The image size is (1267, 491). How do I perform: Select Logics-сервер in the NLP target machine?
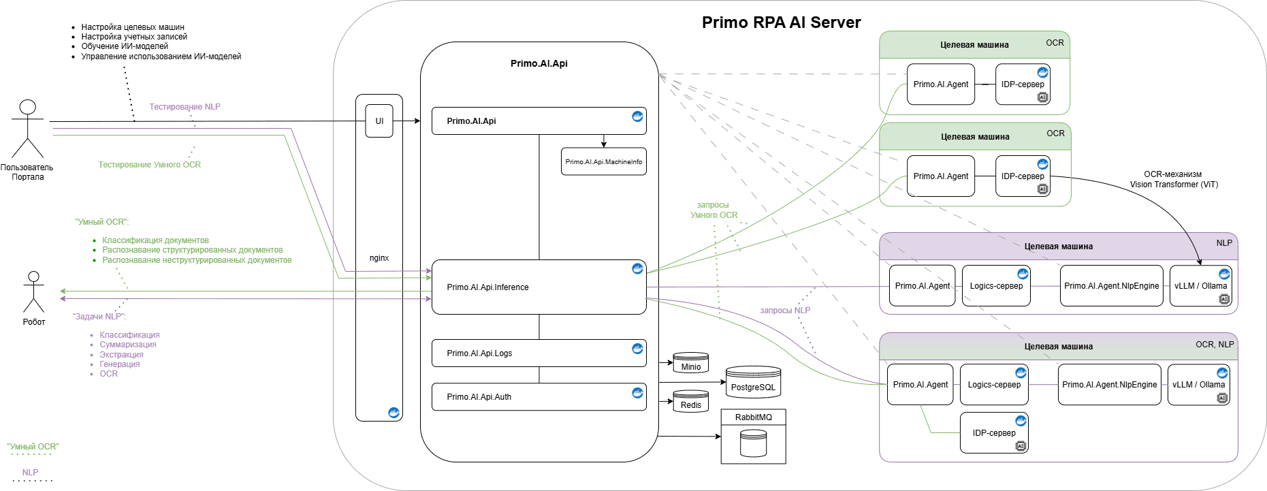(995, 286)
